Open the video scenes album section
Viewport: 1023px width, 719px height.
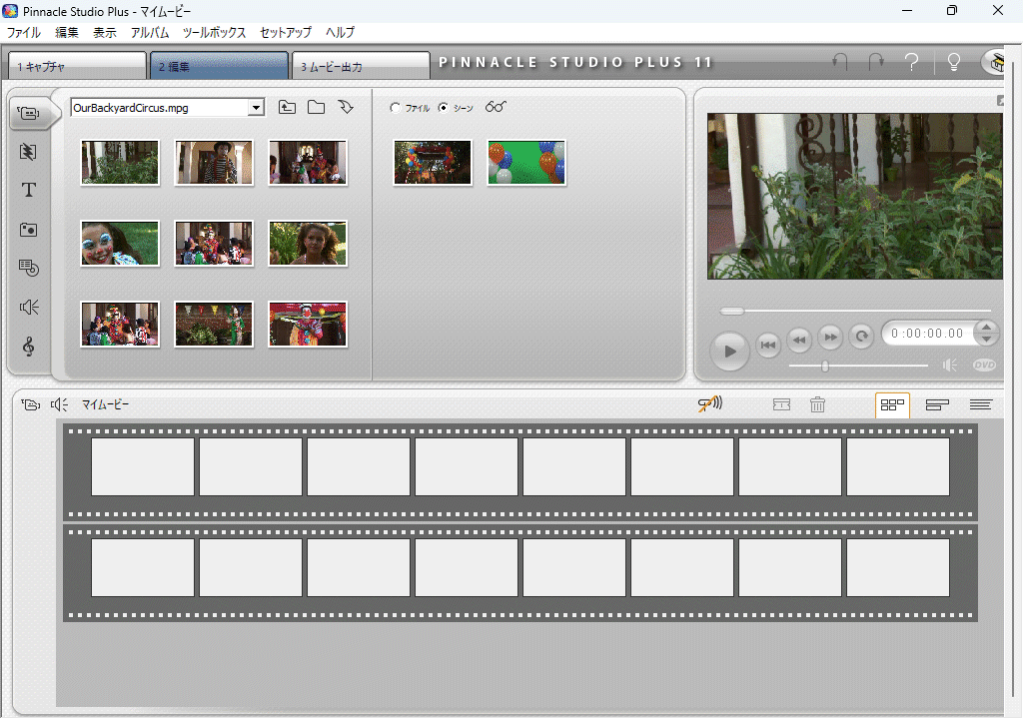pos(29,114)
